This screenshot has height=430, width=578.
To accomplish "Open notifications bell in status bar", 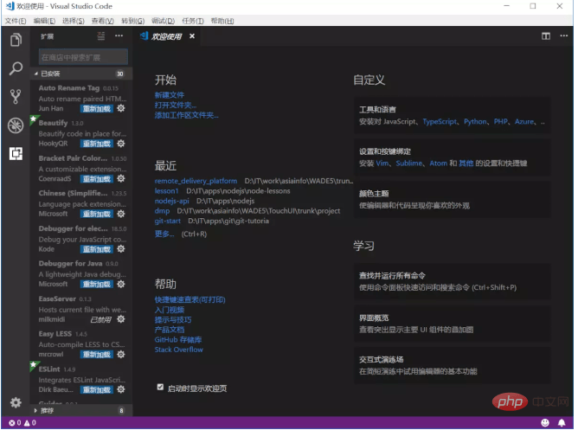I will point(562,422).
